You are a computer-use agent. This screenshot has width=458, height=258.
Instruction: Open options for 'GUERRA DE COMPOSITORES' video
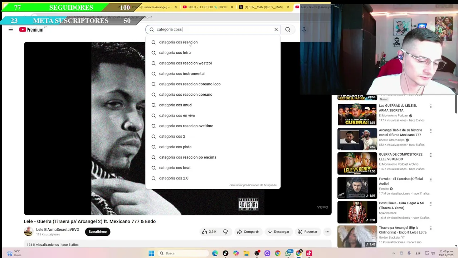coord(431,155)
